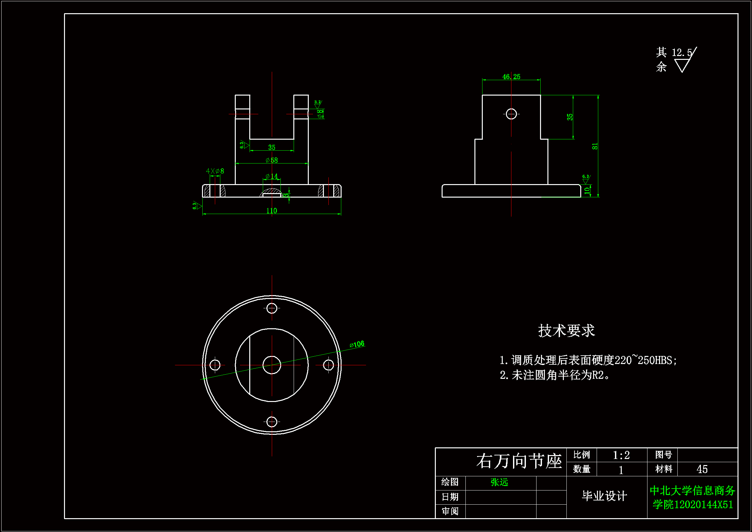Click the top bolt hole in circular view

click(x=272, y=308)
